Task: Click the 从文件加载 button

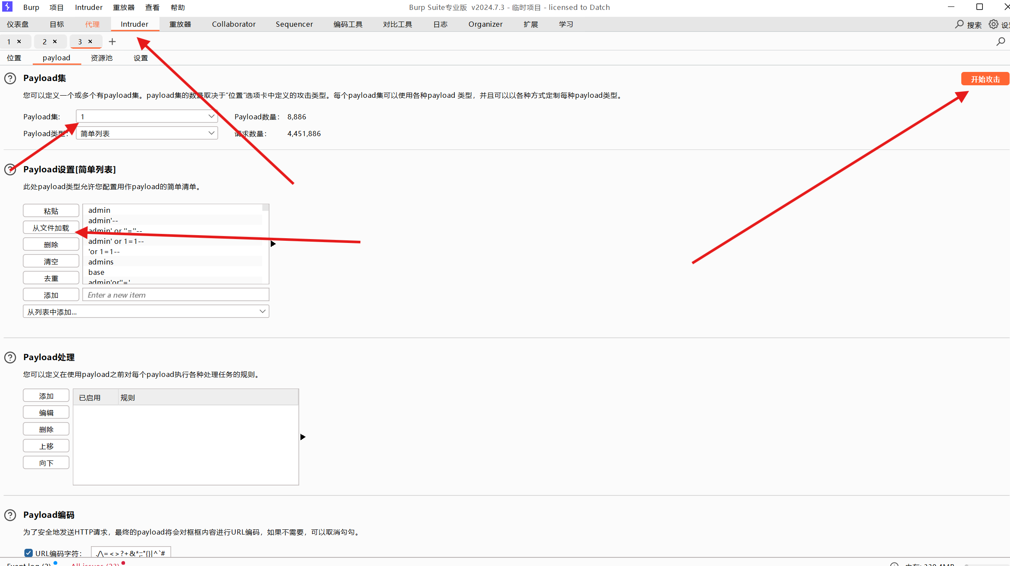Action: coord(51,227)
